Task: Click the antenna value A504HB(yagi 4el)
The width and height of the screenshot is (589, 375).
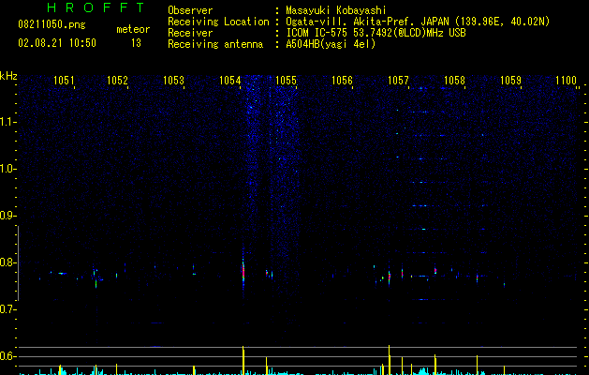Action: (331, 44)
